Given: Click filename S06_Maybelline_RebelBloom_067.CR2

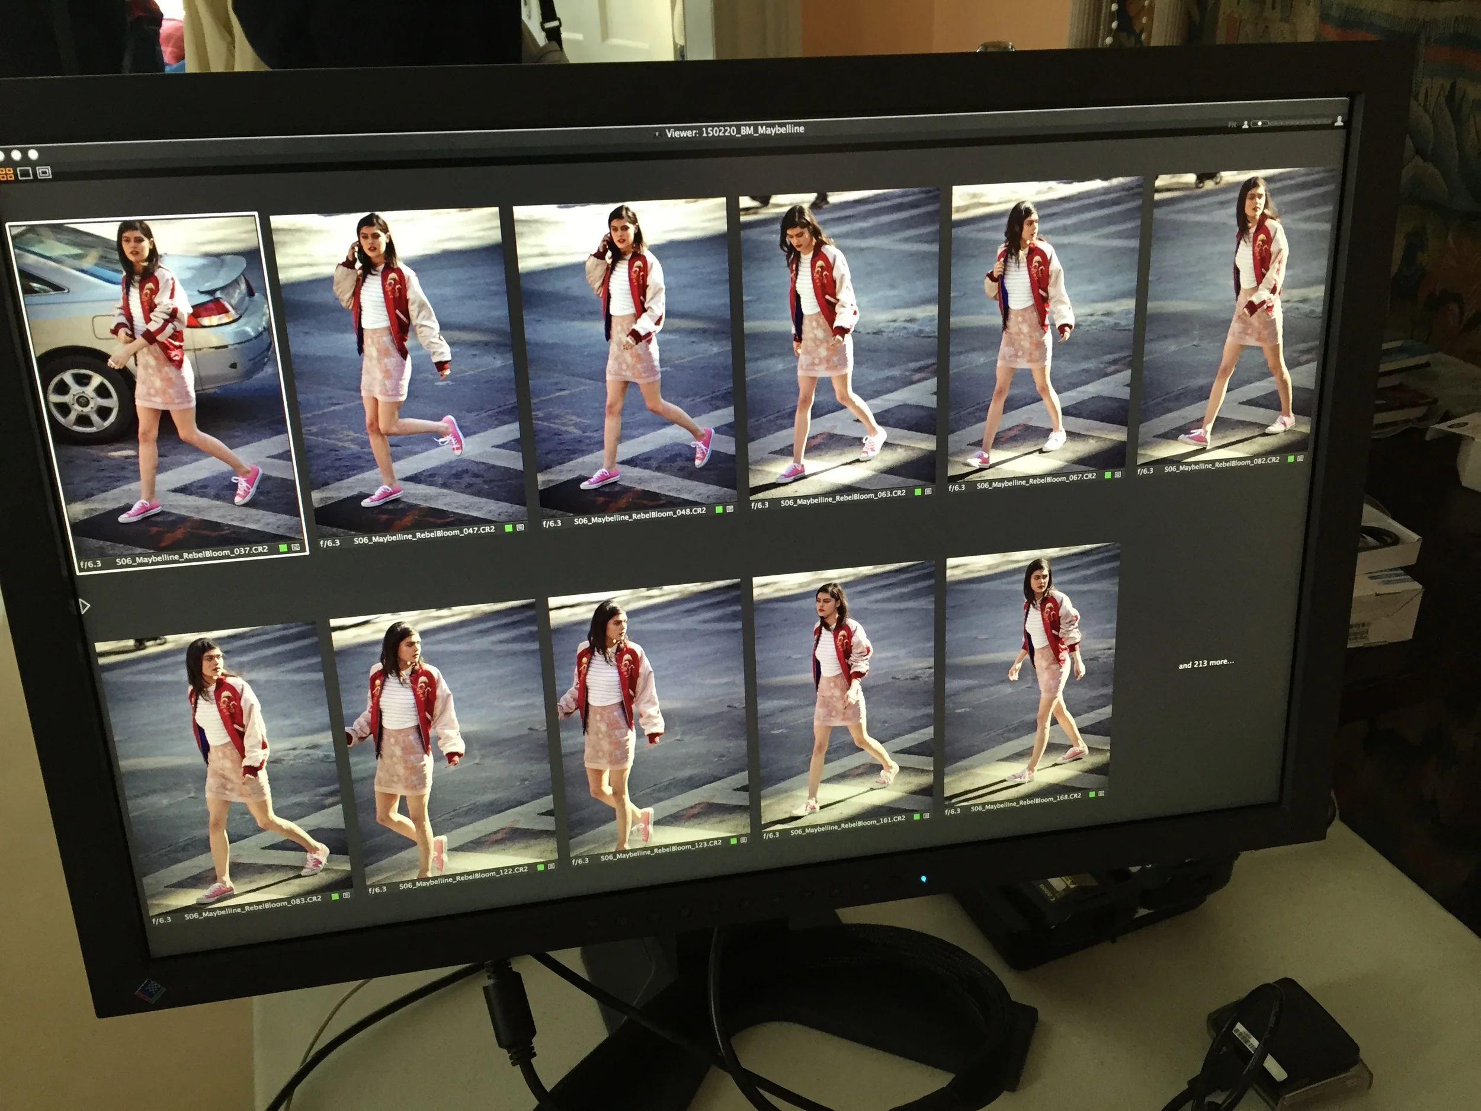Looking at the screenshot, I should (x=1037, y=481).
